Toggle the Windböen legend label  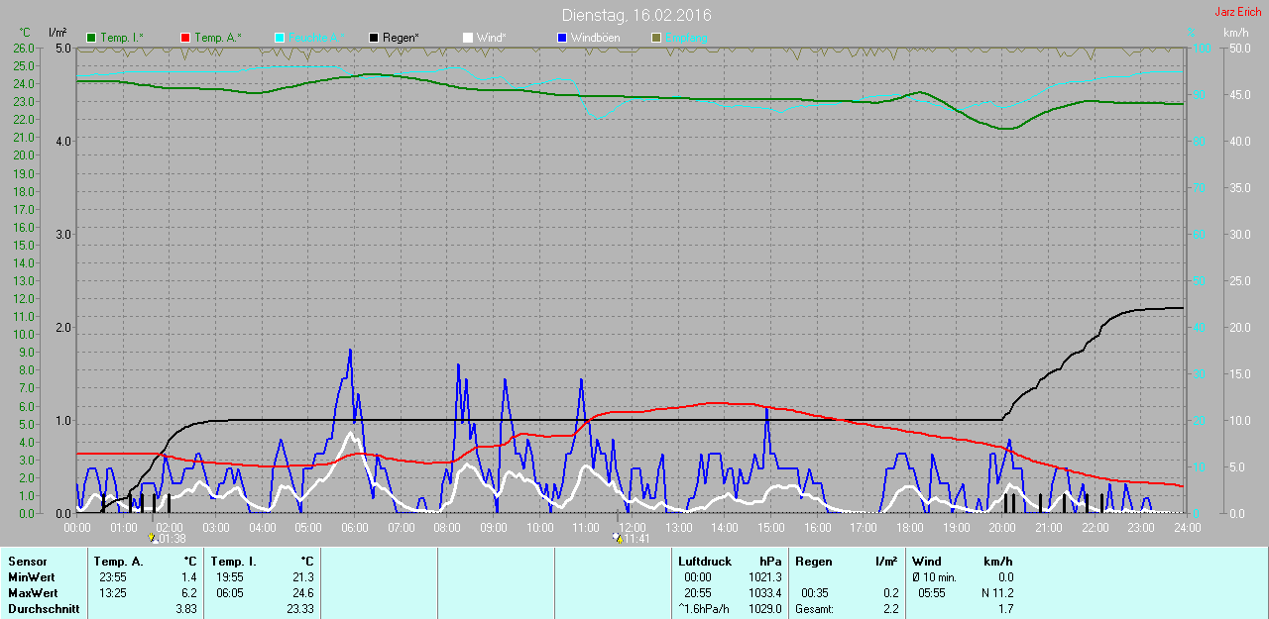[x=592, y=38]
